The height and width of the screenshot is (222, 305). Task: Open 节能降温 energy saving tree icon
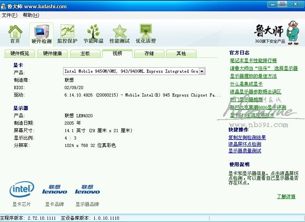[x=93, y=34]
